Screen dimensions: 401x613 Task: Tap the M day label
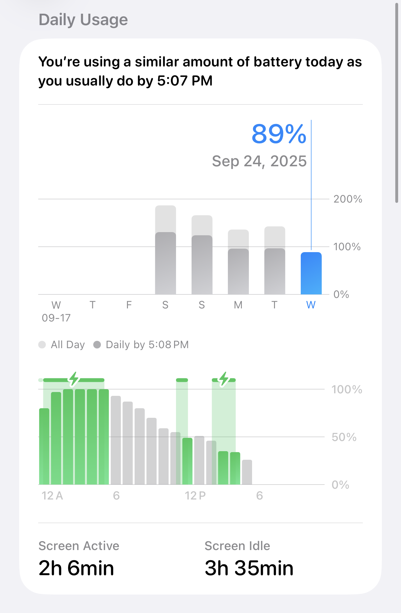point(238,305)
